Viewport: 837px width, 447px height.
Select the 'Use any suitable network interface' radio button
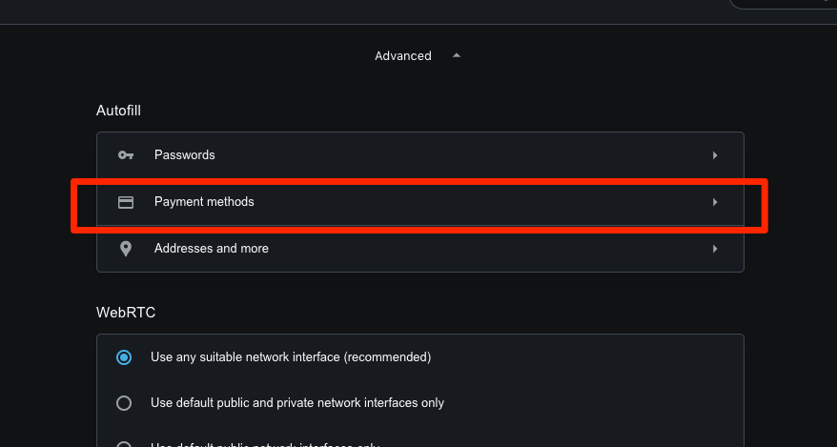click(124, 357)
